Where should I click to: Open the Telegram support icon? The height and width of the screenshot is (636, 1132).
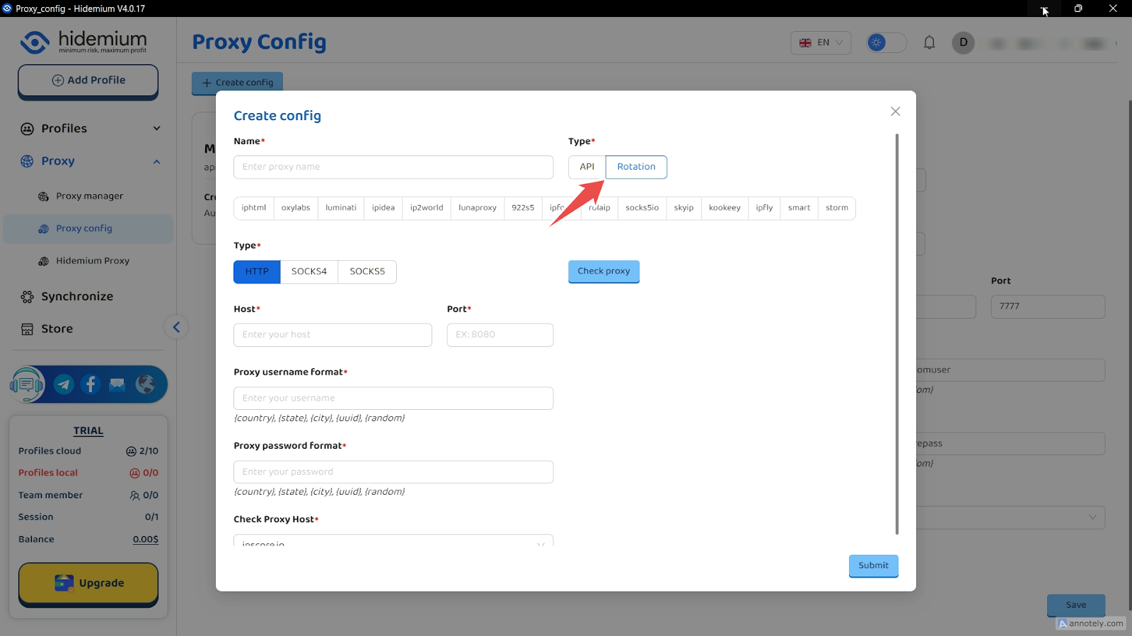(64, 384)
